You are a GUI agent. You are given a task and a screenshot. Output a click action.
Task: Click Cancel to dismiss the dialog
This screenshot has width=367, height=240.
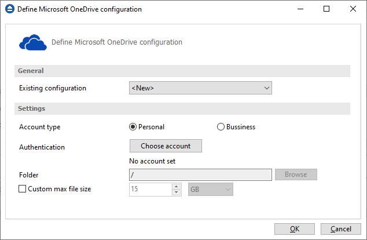tap(341, 229)
